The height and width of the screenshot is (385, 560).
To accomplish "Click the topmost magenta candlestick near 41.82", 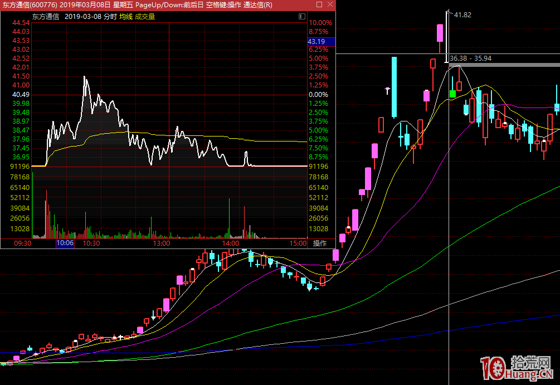I will [x=440, y=33].
